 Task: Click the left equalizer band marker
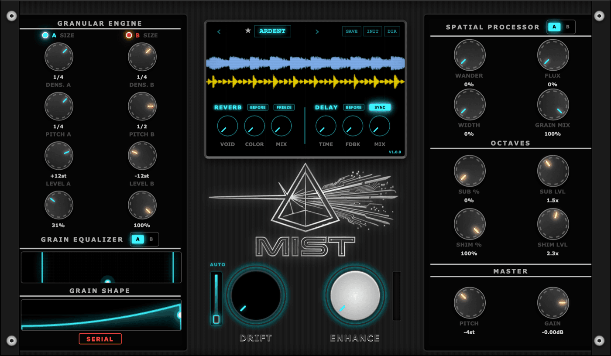(x=42, y=267)
